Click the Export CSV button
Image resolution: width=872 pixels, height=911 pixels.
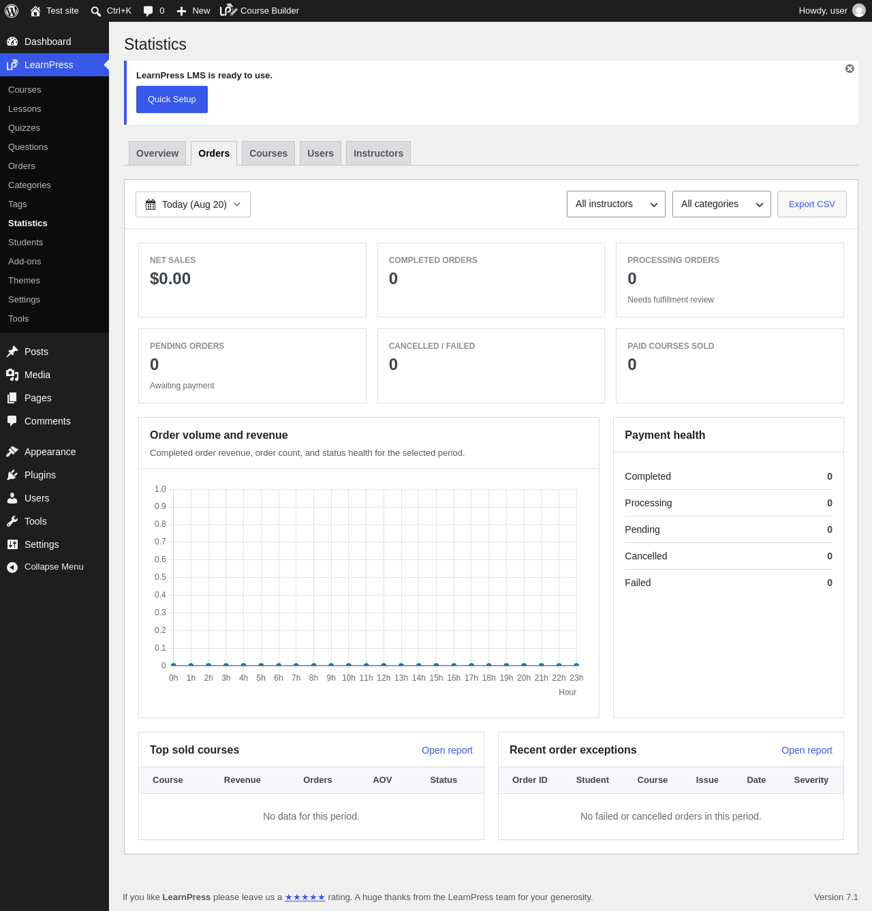(x=812, y=204)
